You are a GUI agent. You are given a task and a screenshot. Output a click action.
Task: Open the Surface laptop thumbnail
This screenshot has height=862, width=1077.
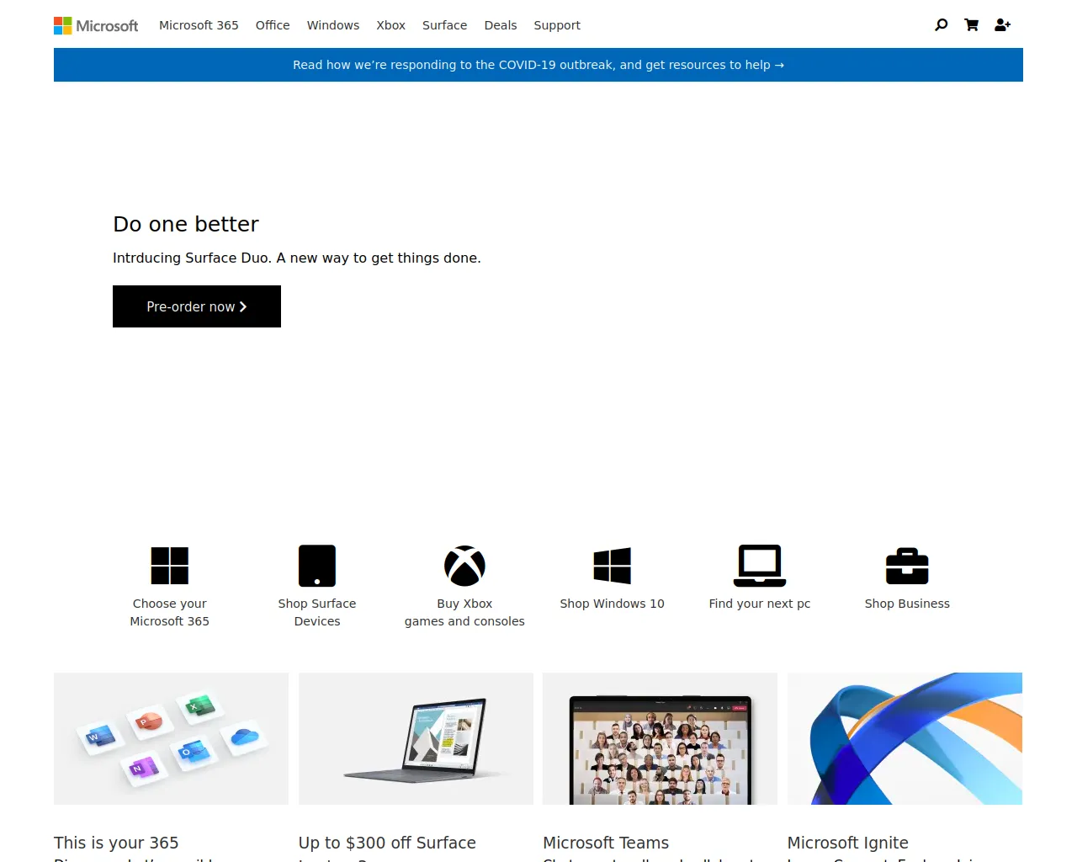click(x=416, y=738)
